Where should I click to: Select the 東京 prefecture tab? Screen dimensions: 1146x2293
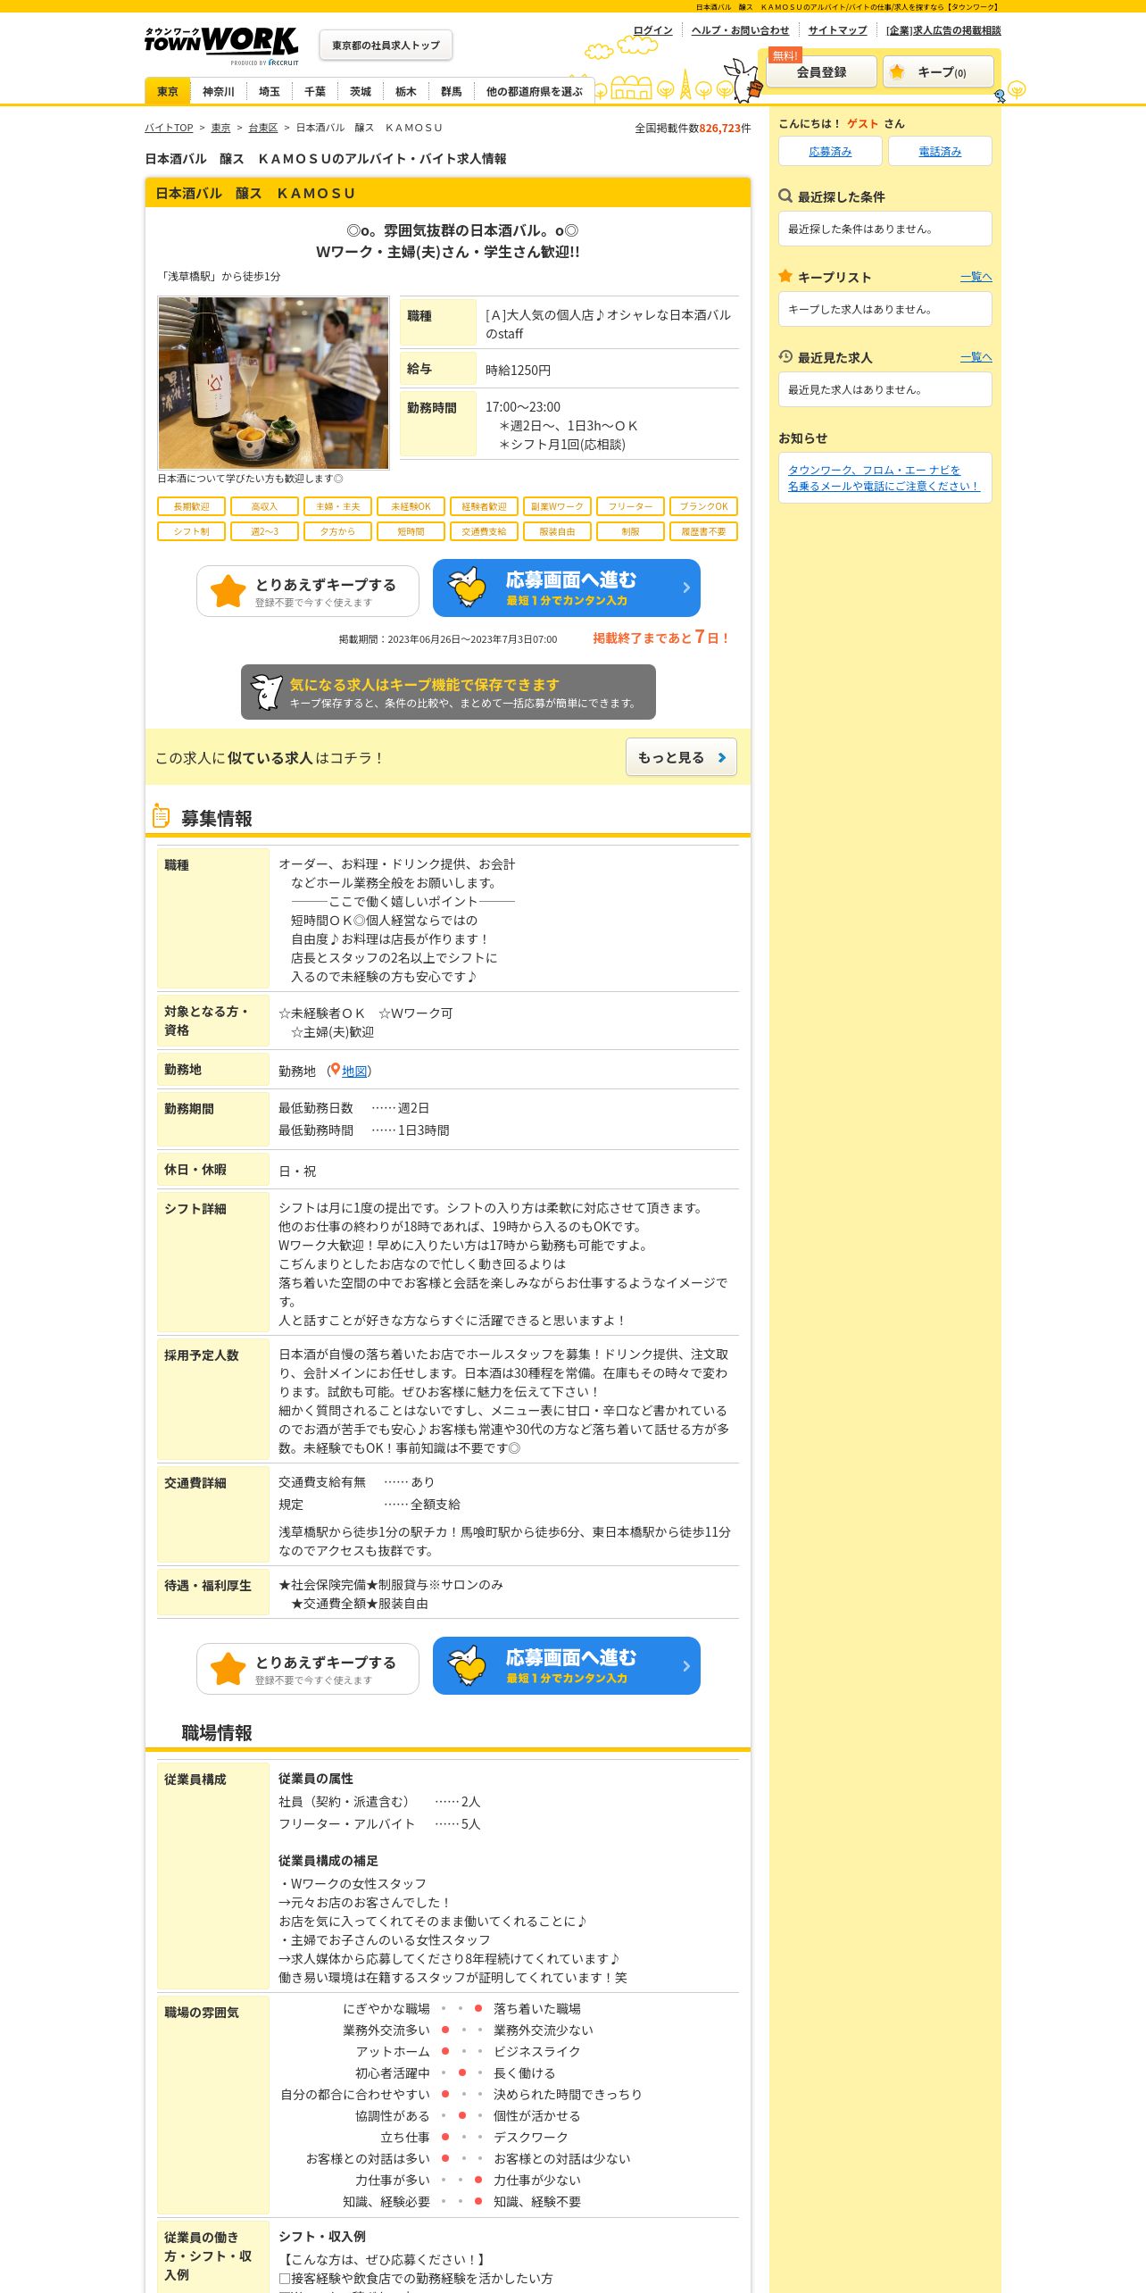click(168, 91)
